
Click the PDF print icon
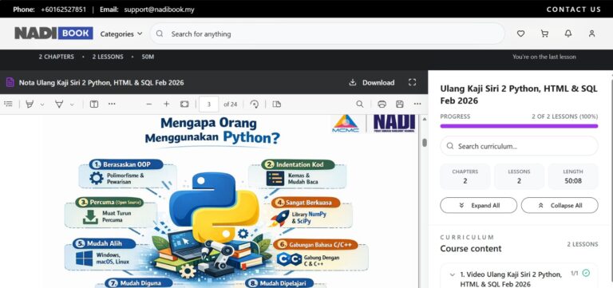coord(382,105)
